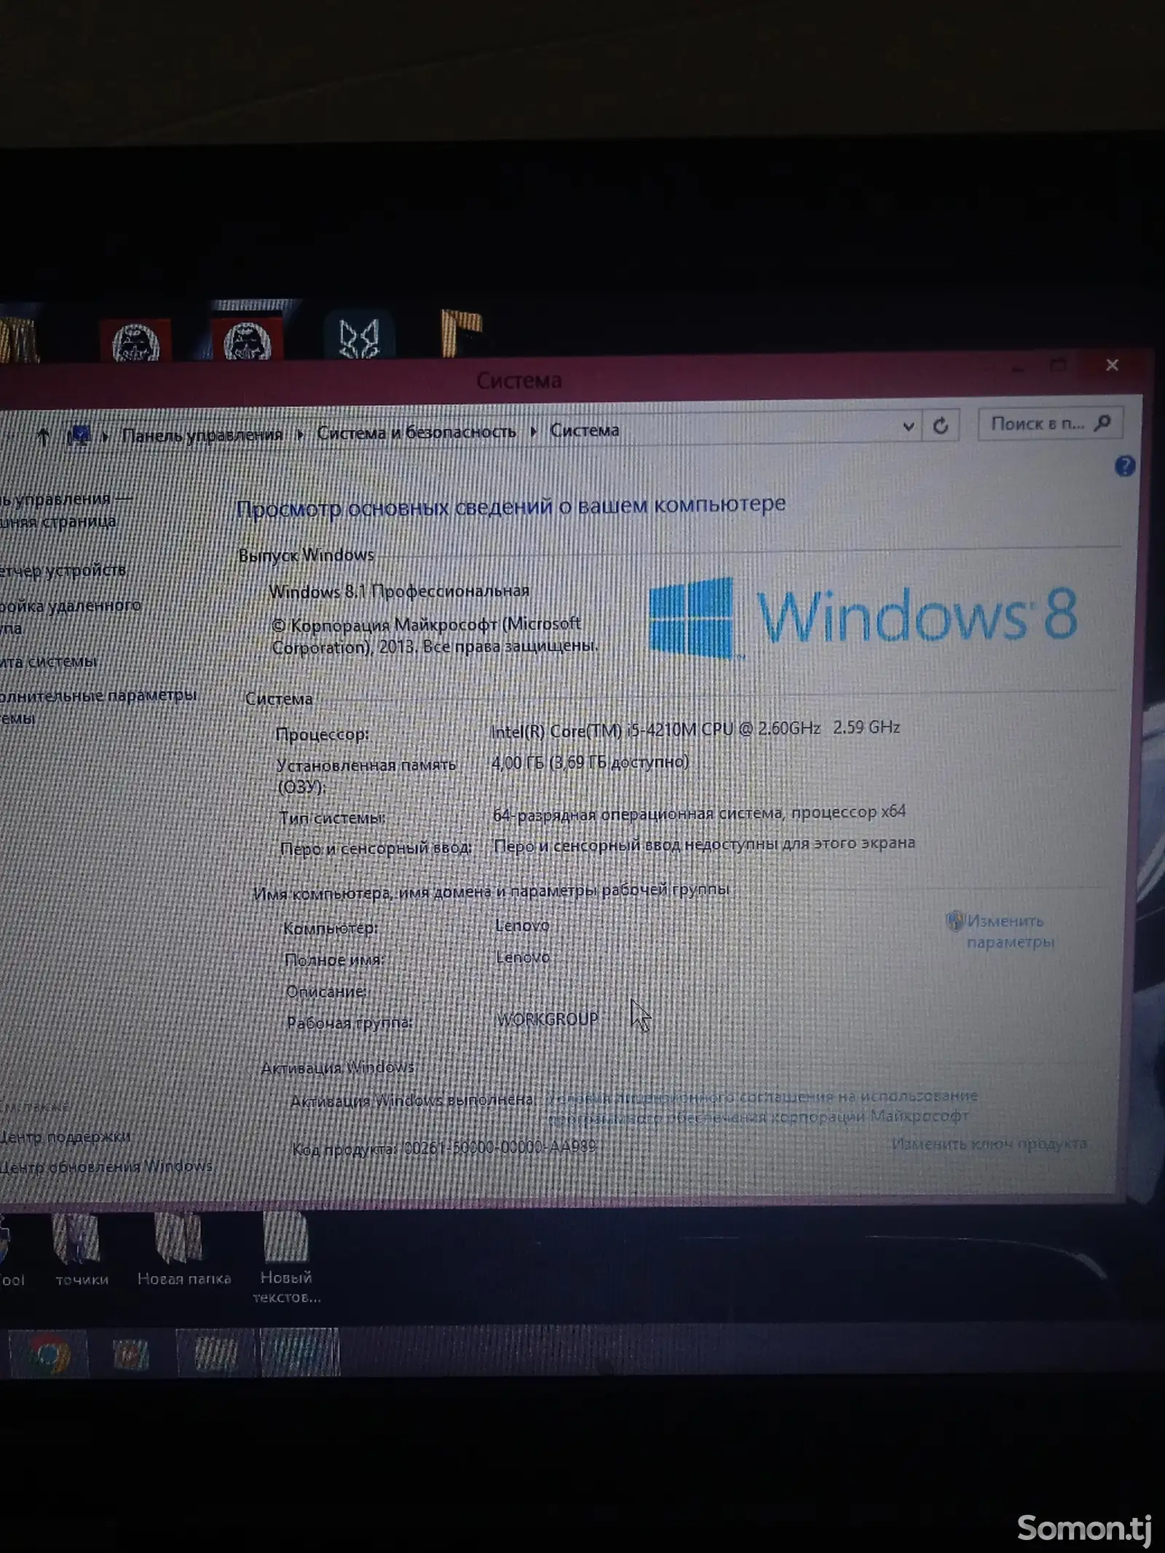Image resolution: width=1165 pixels, height=1553 pixels.
Task: Click the active Система taskbar button
Action: tap(299, 1353)
